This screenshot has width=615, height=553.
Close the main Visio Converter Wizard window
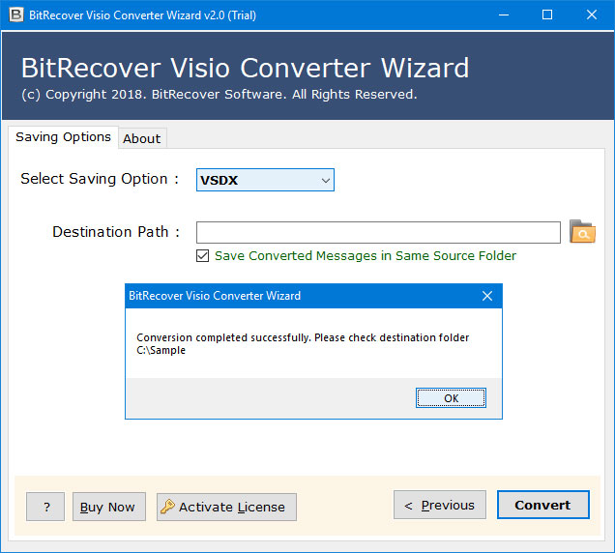tap(592, 15)
